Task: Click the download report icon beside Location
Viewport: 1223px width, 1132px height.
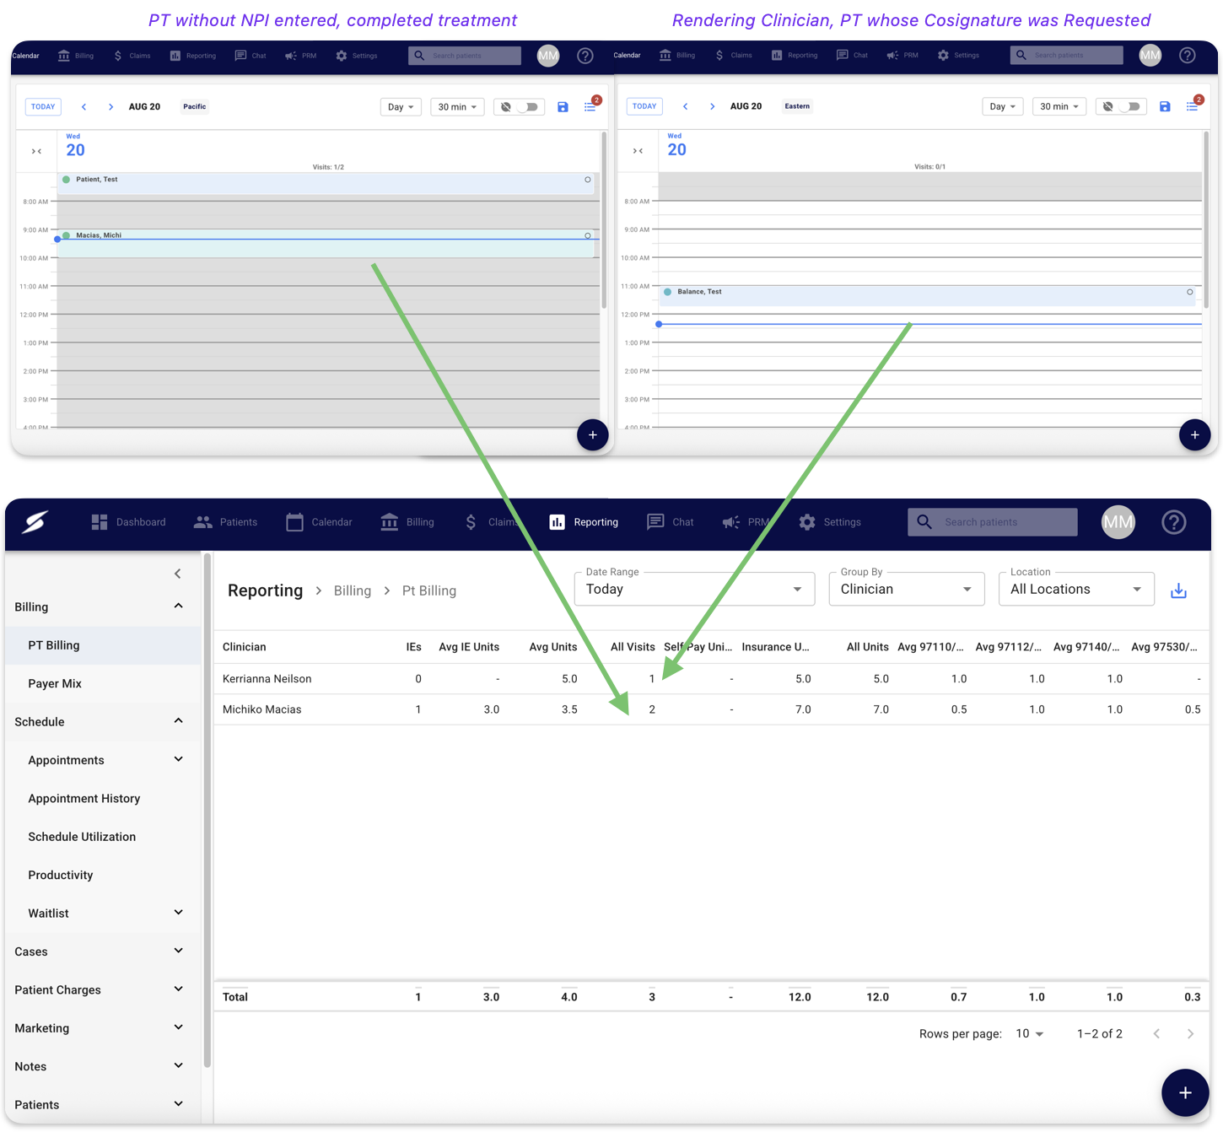Action: 1178,590
